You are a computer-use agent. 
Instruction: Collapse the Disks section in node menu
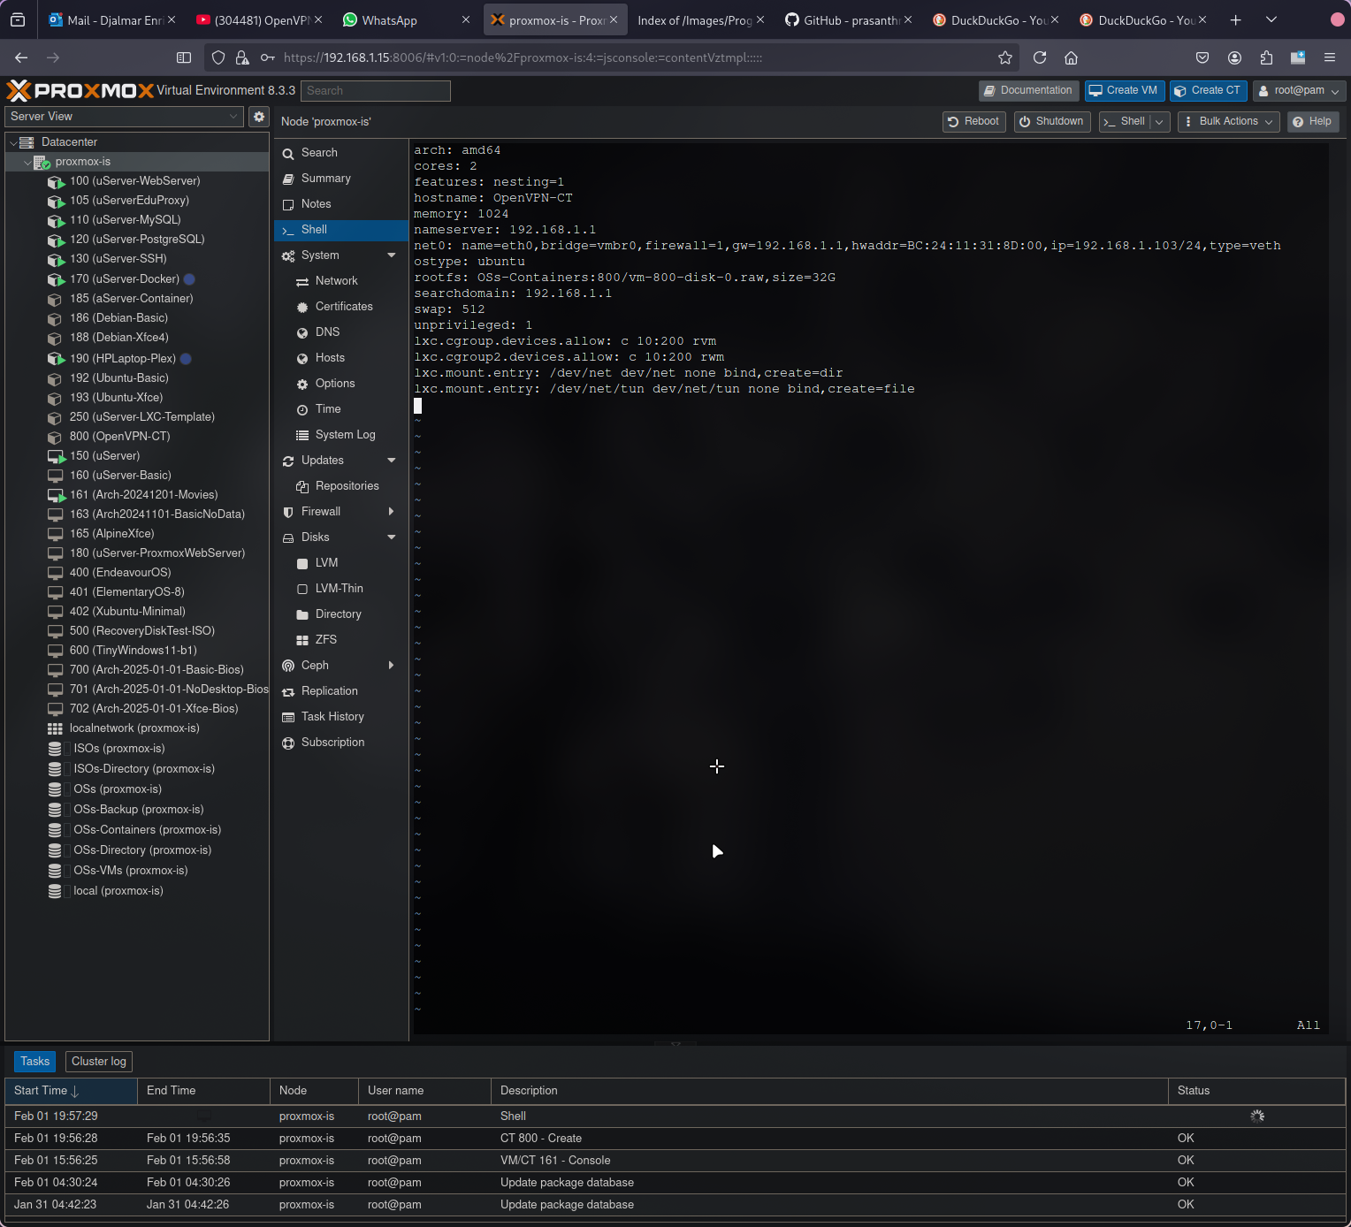click(x=392, y=537)
